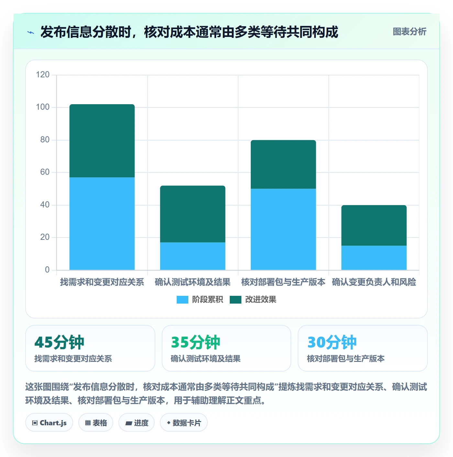This screenshot has height=457, width=453.
Task: Click the blue bar segment for 核对部署包与生产版本
Action: [x=283, y=229]
